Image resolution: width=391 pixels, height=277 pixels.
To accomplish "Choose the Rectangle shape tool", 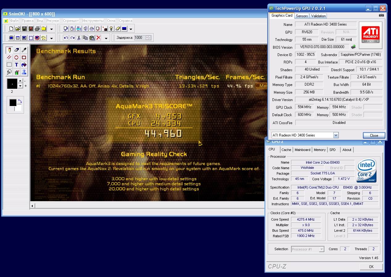I will (x=24, y=57).
